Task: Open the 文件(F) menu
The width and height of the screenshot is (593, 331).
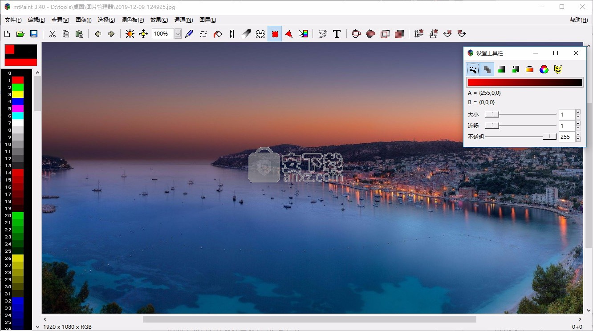Action: pos(13,20)
